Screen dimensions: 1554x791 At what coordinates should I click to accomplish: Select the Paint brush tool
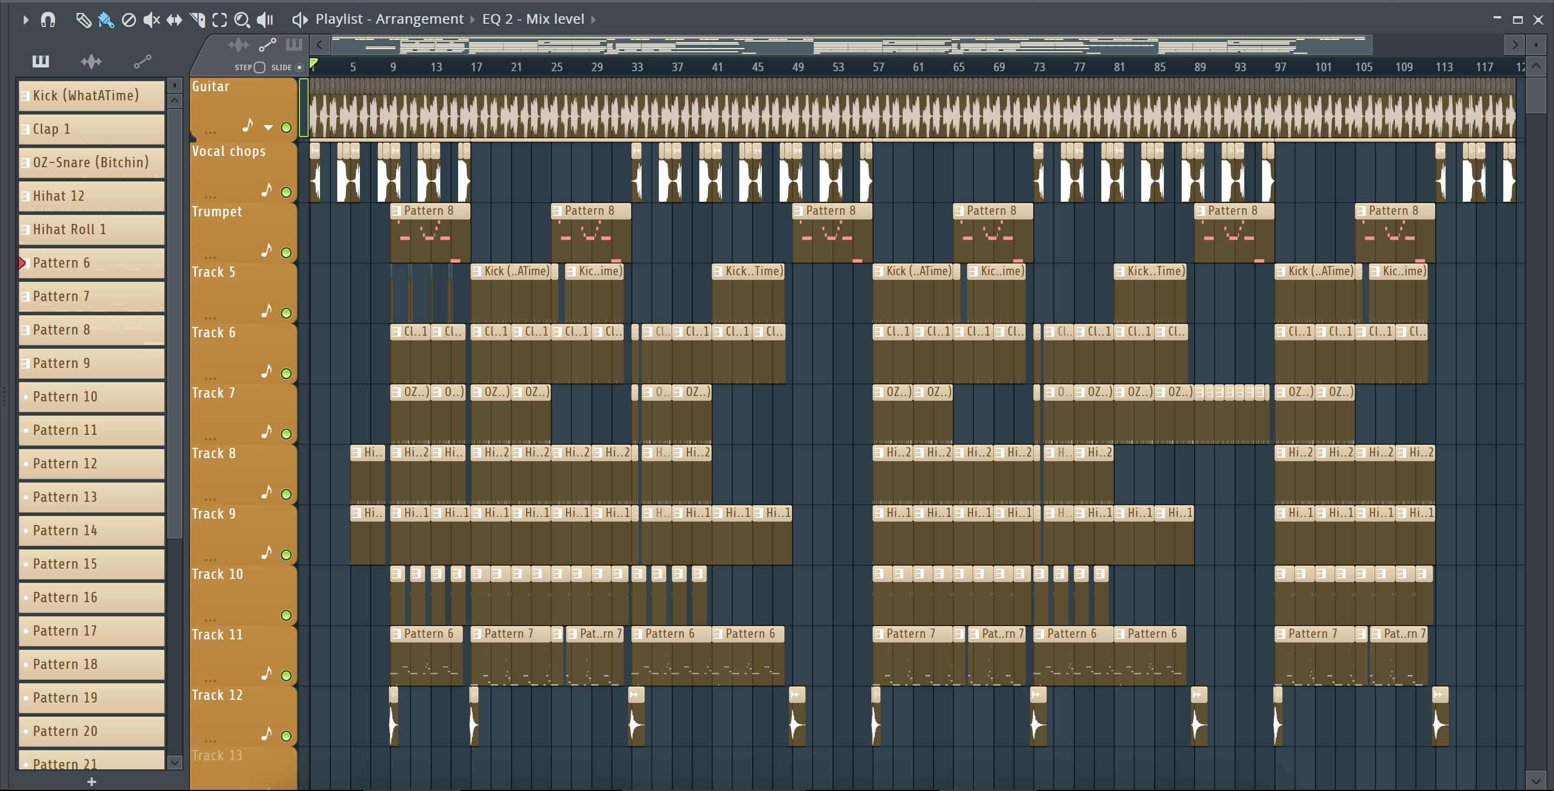(x=106, y=20)
